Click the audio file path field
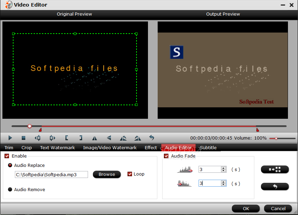This screenshot has width=298, height=215. (x=51, y=174)
